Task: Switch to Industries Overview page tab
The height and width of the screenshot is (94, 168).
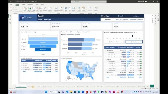Action: coord(48,86)
